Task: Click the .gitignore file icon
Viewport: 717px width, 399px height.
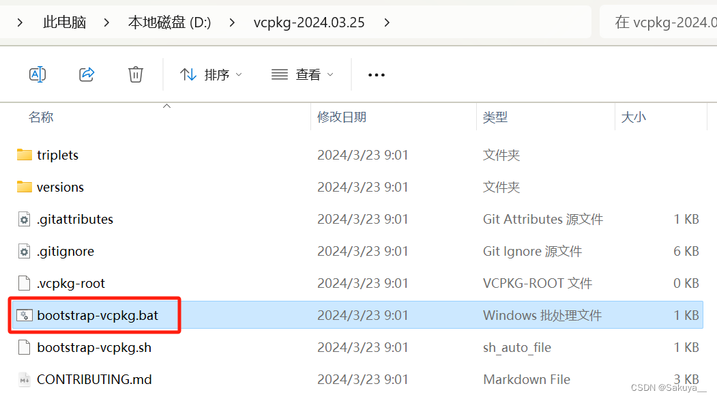Action: 25,251
